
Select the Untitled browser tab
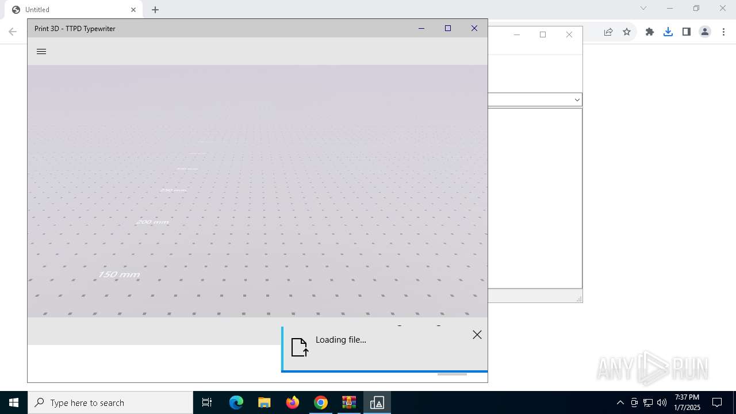[74, 10]
